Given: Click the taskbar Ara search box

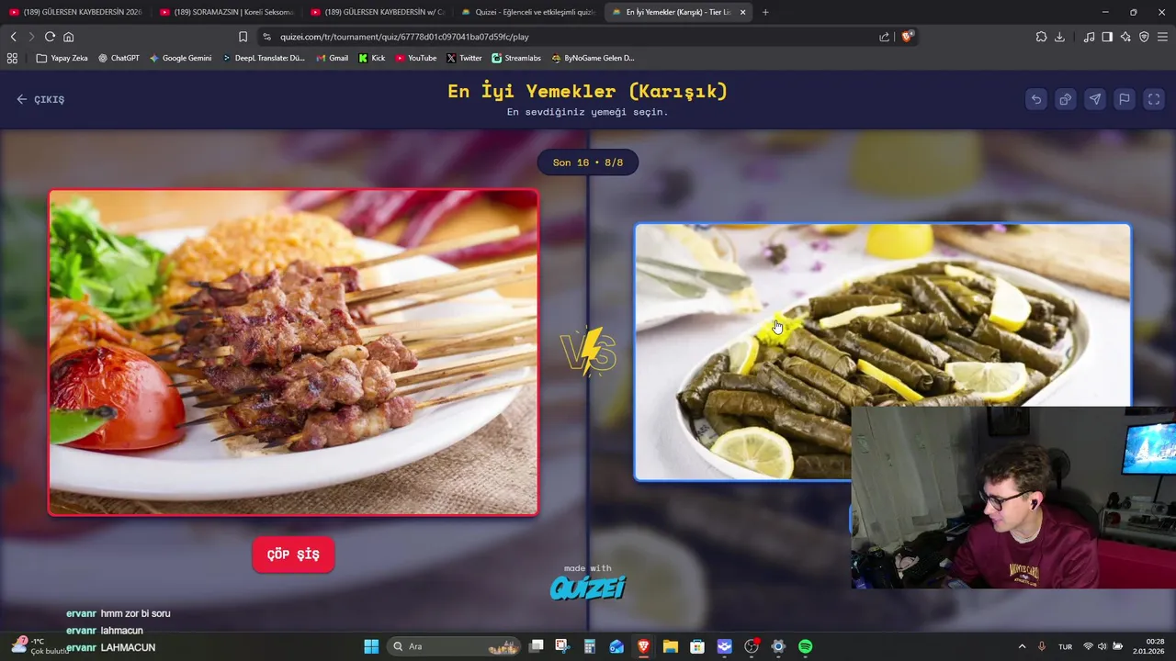Looking at the screenshot, I should pyautogui.click(x=453, y=646).
